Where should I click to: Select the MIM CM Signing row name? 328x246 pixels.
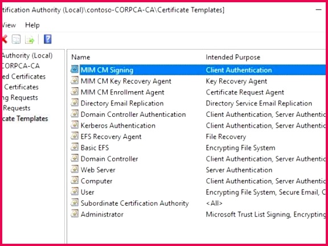(x=107, y=70)
